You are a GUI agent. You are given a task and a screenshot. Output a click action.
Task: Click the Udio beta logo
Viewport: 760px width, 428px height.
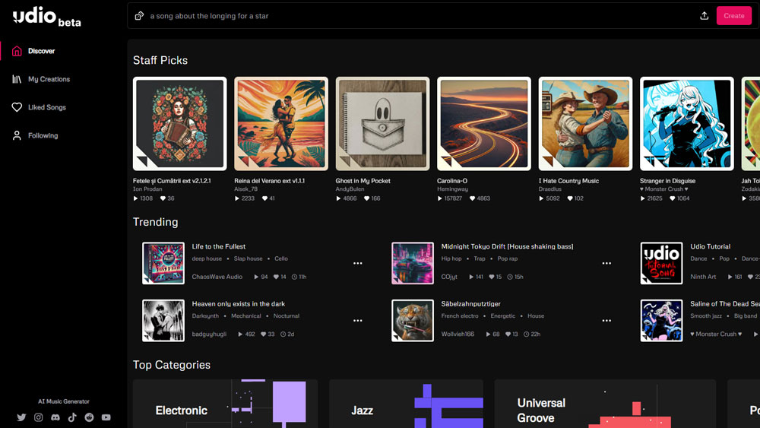[46, 16]
